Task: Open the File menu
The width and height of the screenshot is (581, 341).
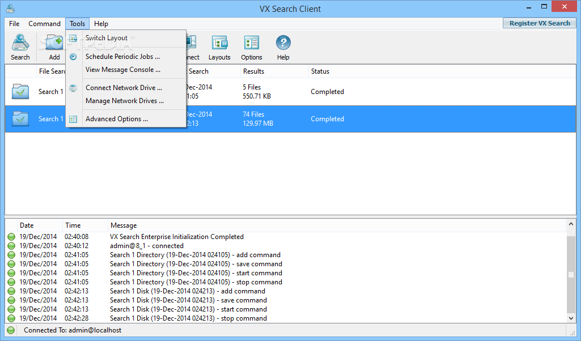Action: tap(14, 24)
